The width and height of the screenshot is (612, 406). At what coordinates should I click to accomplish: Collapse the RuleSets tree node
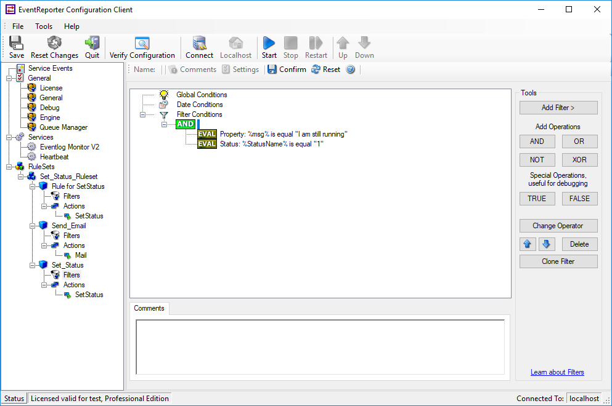click(9, 167)
